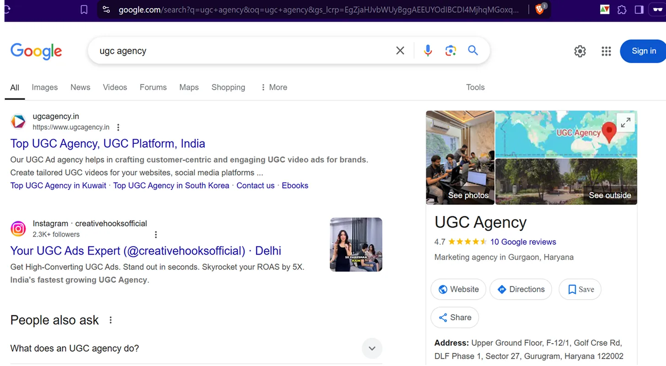
Task: Open site permissions via the tune icon
Action: [106, 9]
